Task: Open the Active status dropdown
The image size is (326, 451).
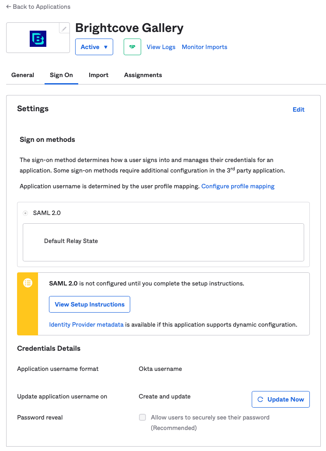Action: (94, 47)
